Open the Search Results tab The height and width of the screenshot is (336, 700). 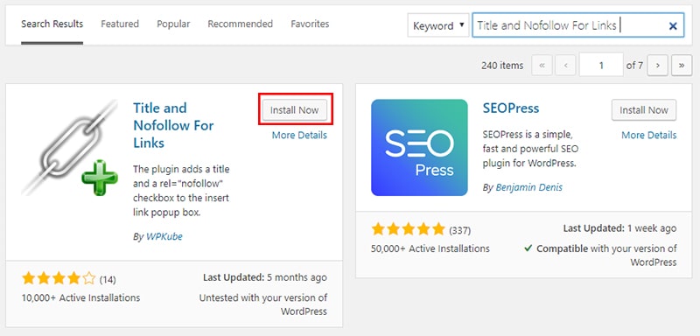[x=52, y=24]
